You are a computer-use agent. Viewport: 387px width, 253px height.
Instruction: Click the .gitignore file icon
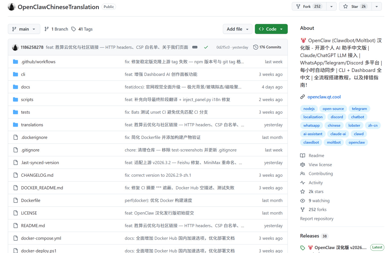(x=16, y=150)
